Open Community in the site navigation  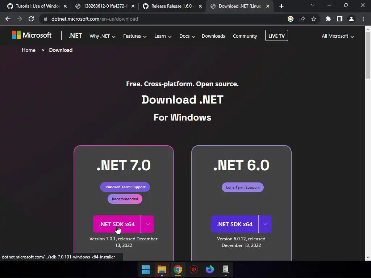[245, 36]
